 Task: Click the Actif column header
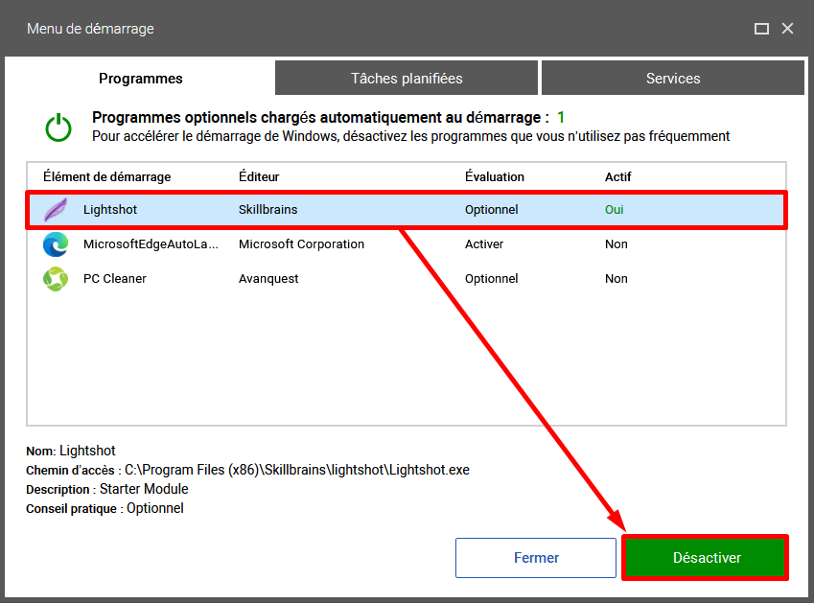pos(618,177)
